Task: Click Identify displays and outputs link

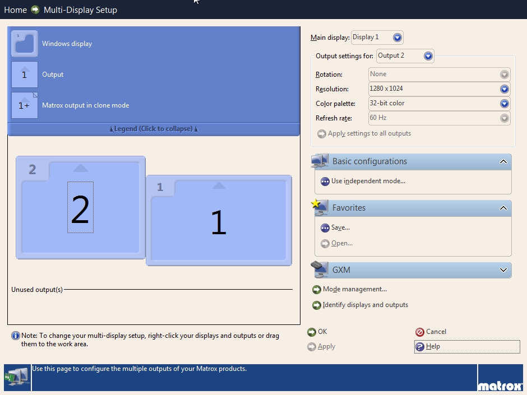Action: pyautogui.click(x=366, y=305)
